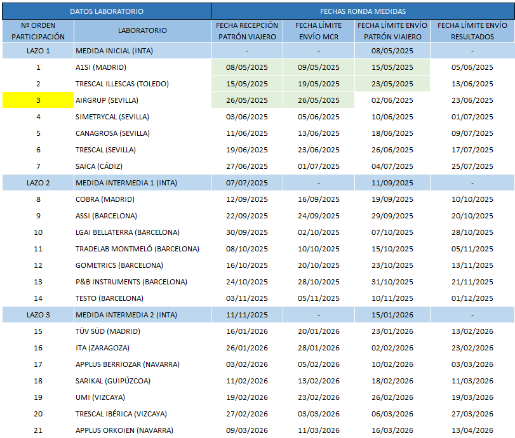Select the CANAGROSA (SEVILLA) cell
This screenshot has width=515, height=438.
coord(142,133)
